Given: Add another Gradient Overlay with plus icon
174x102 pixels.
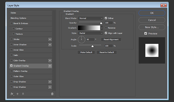Looking at the screenshot, I should tap(50, 66).
